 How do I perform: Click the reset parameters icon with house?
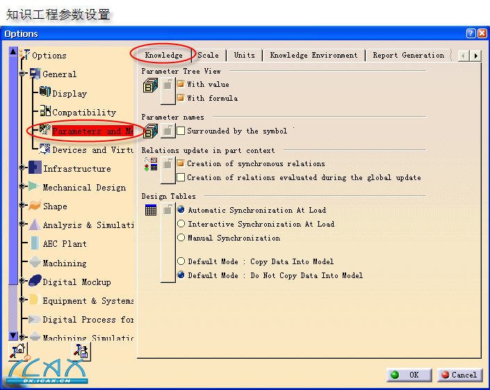[x=18, y=352]
